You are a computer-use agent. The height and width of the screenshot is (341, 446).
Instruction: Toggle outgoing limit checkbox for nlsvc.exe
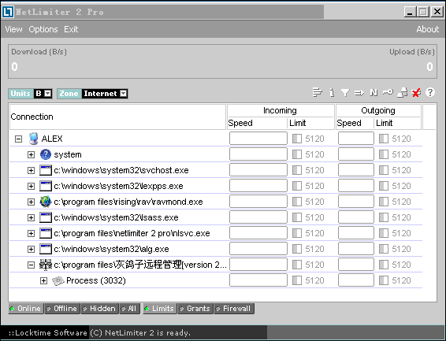click(x=384, y=233)
